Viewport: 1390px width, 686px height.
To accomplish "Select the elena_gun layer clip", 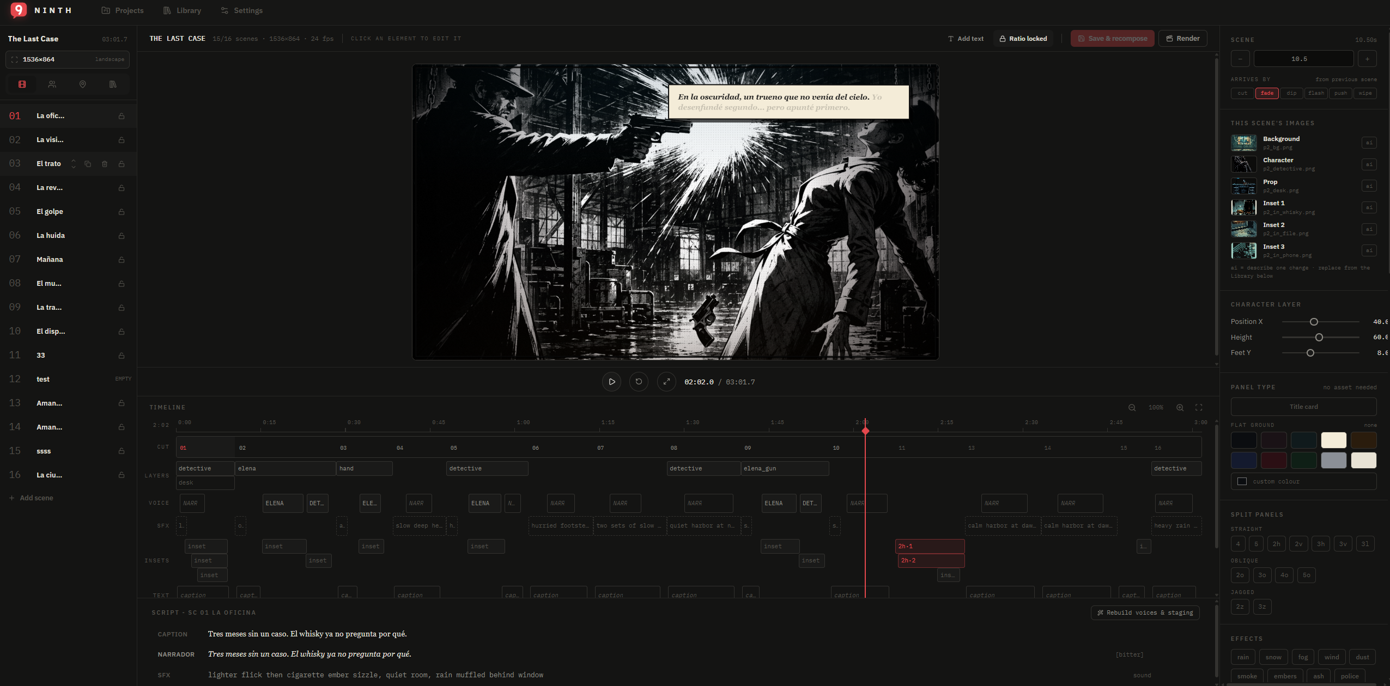I will 785,468.
